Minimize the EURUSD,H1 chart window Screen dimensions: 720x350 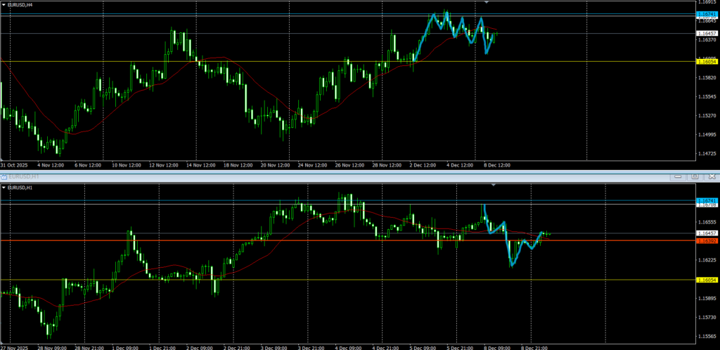click(x=677, y=176)
